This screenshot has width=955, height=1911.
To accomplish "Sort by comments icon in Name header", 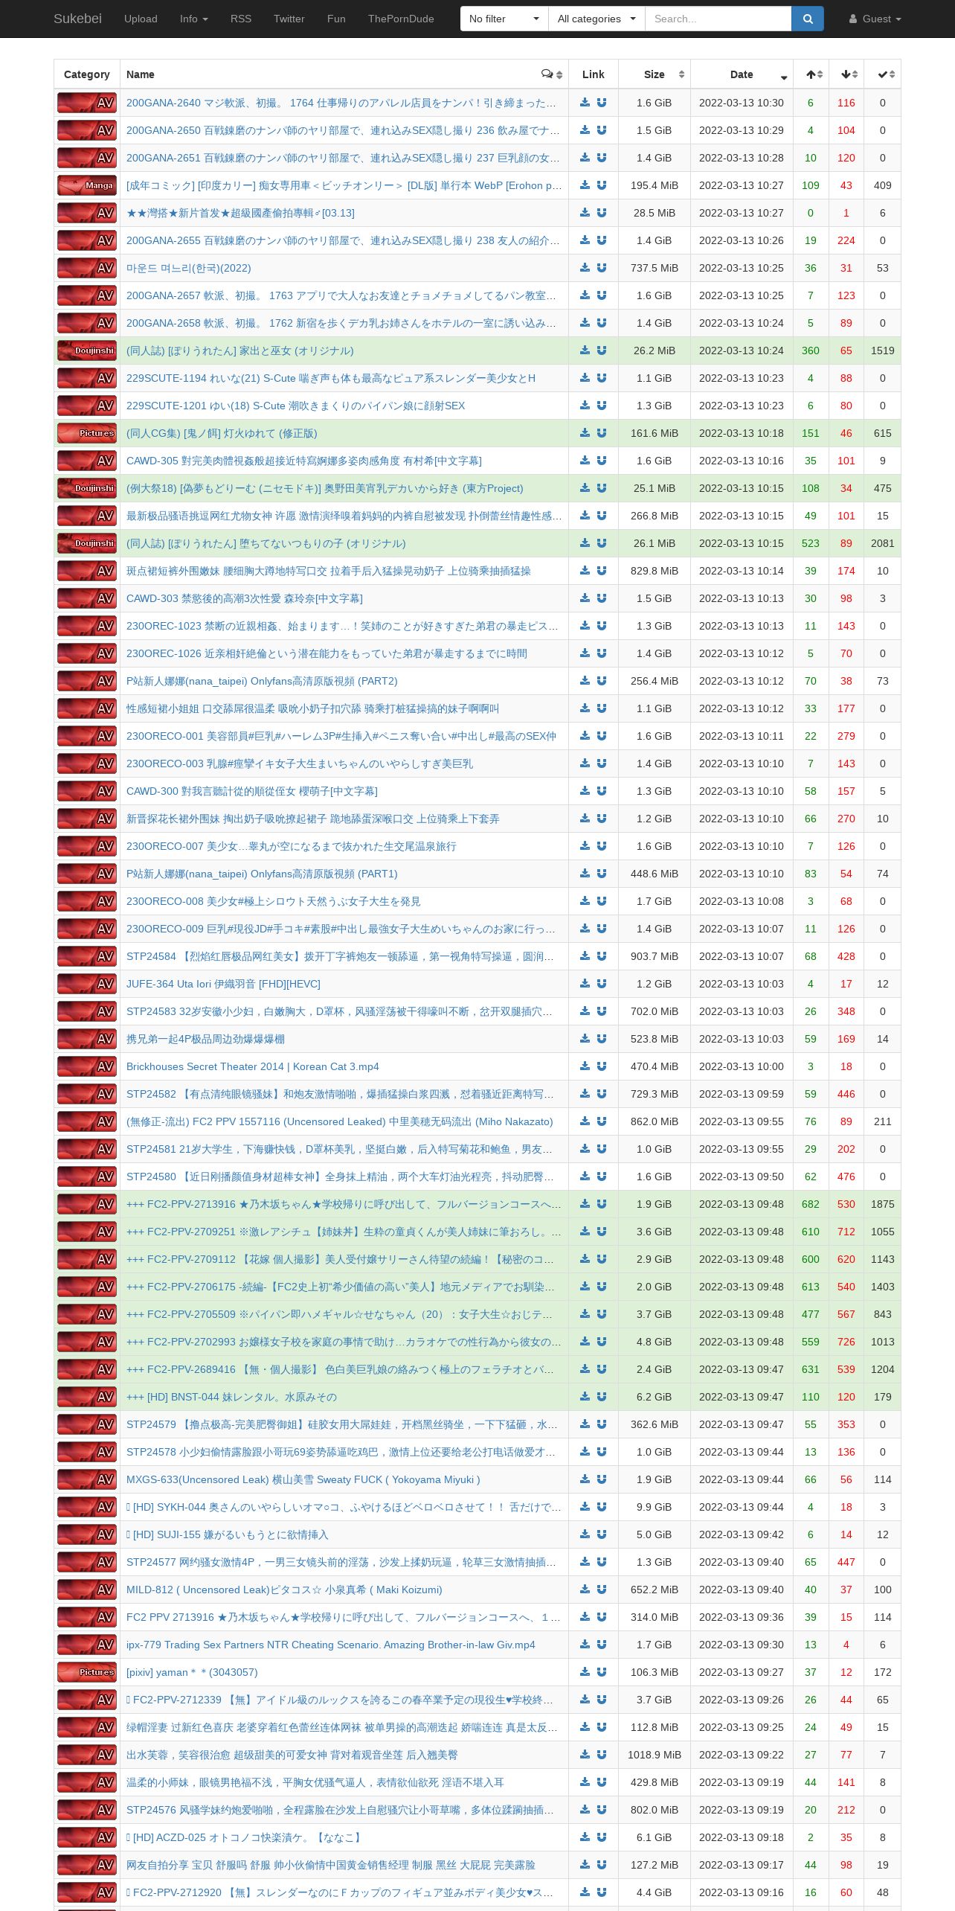I will [551, 74].
